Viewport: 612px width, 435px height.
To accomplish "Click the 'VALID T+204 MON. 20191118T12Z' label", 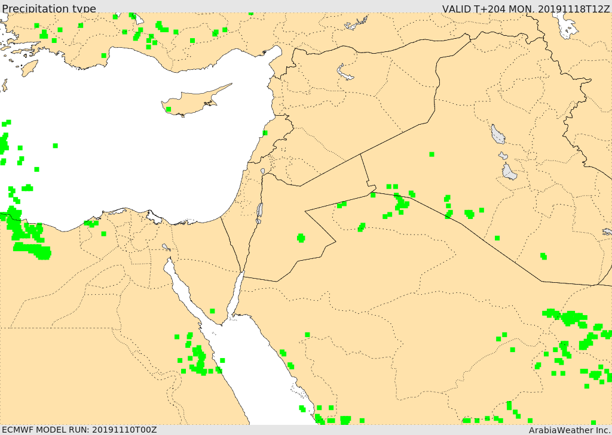I will [526, 8].
